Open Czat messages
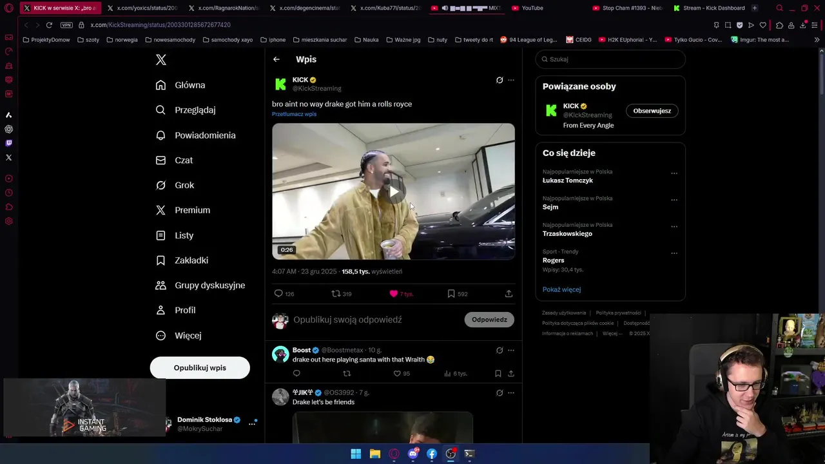This screenshot has height=464, width=825. point(174,160)
